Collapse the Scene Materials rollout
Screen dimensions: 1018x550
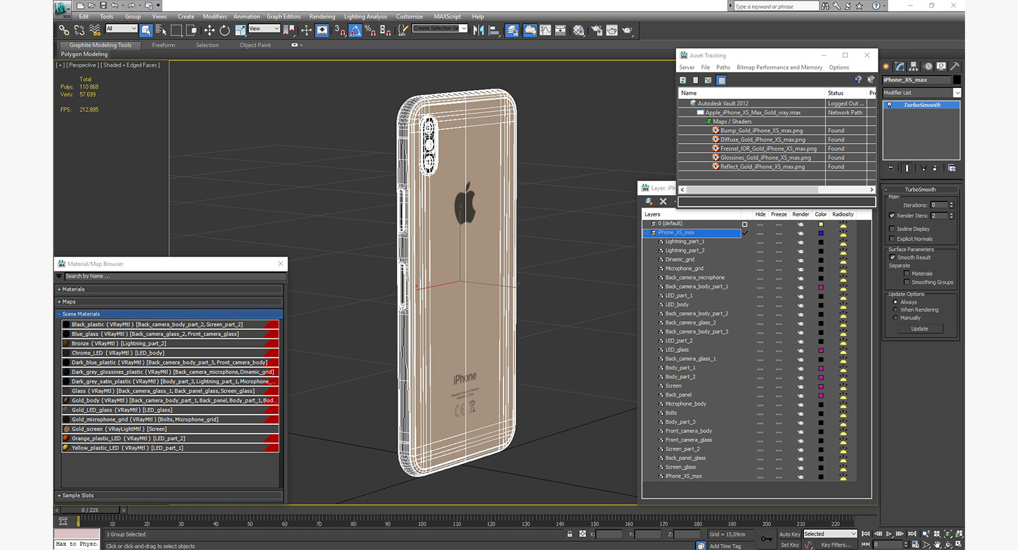pos(169,314)
